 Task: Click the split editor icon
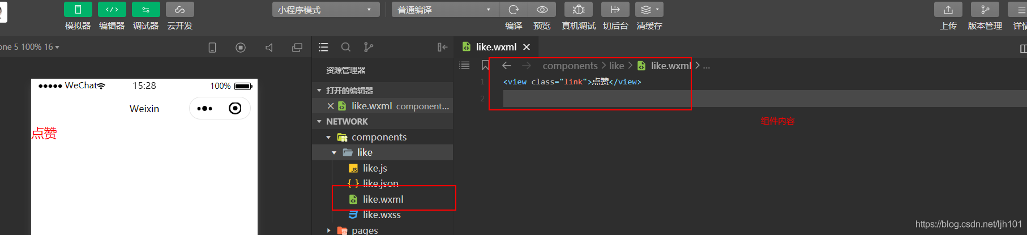(x=1023, y=49)
